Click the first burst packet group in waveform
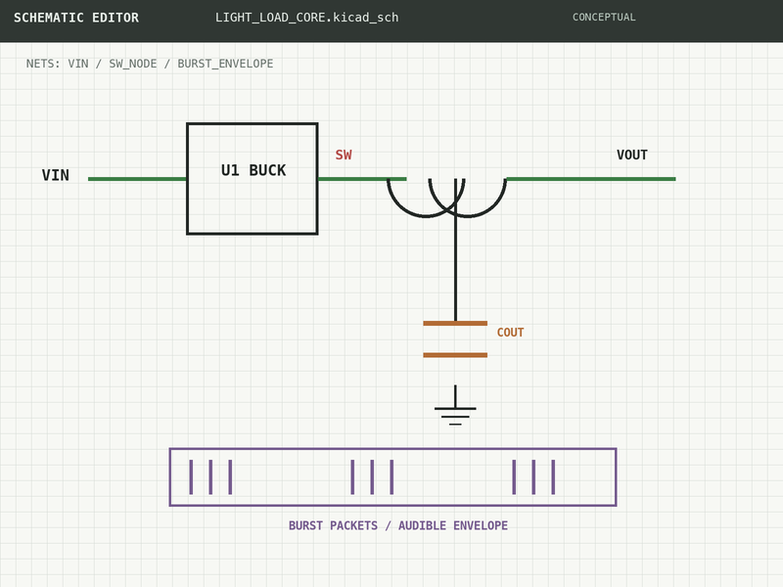 click(210, 477)
